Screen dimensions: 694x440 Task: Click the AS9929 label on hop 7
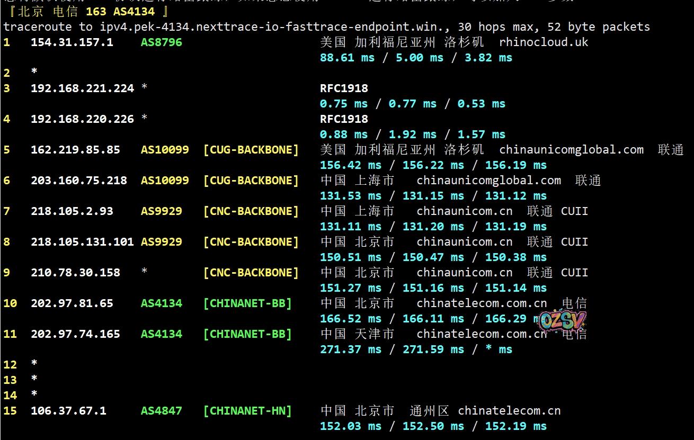(x=161, y=211)
